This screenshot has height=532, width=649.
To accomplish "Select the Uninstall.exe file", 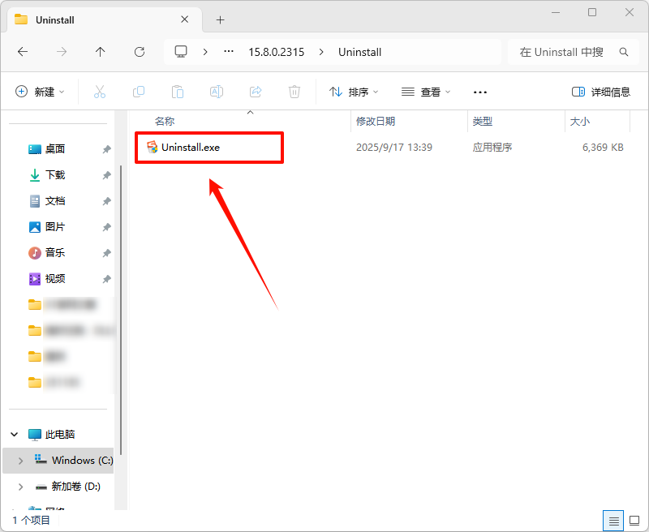I will [191, 148].
